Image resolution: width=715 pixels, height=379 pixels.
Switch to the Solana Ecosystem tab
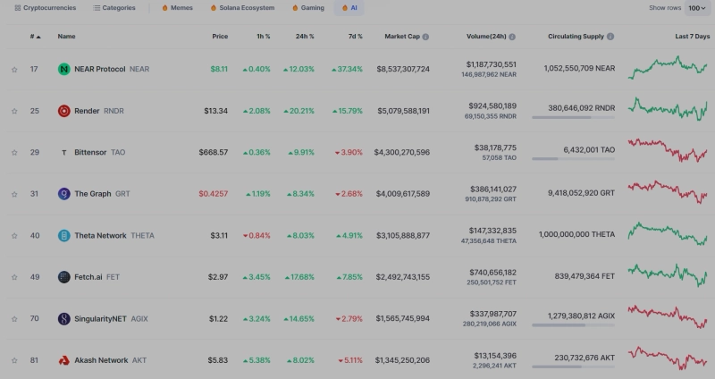(x=241, y=8)
